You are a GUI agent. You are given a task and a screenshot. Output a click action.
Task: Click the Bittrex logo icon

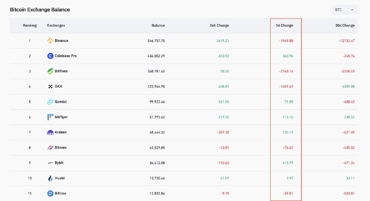50,193
